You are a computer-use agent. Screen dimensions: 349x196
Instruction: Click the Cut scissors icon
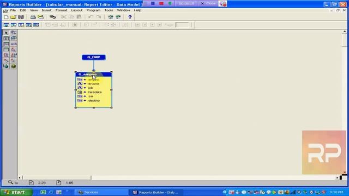pyautogui.click(x=64, y=17)
